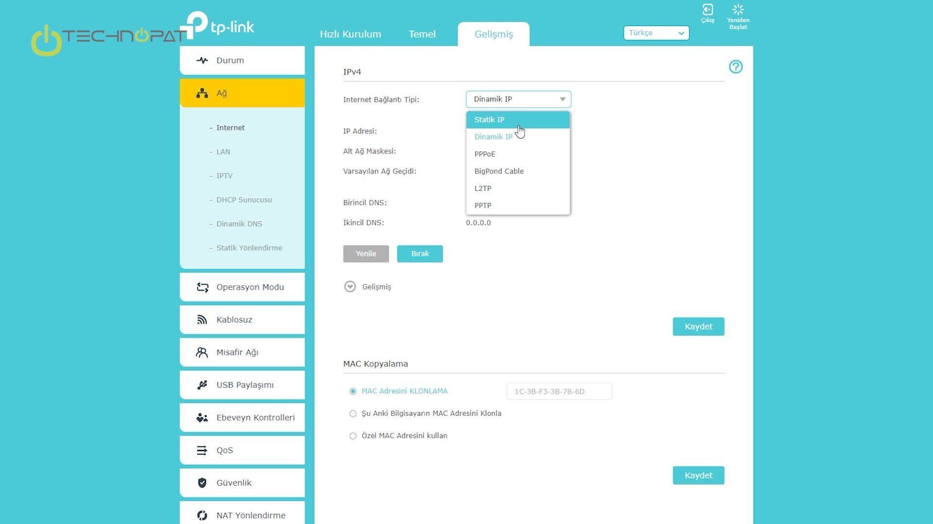The image size is (933, 524).
Task: Click the Bırak button
Action: click(420, 254)
